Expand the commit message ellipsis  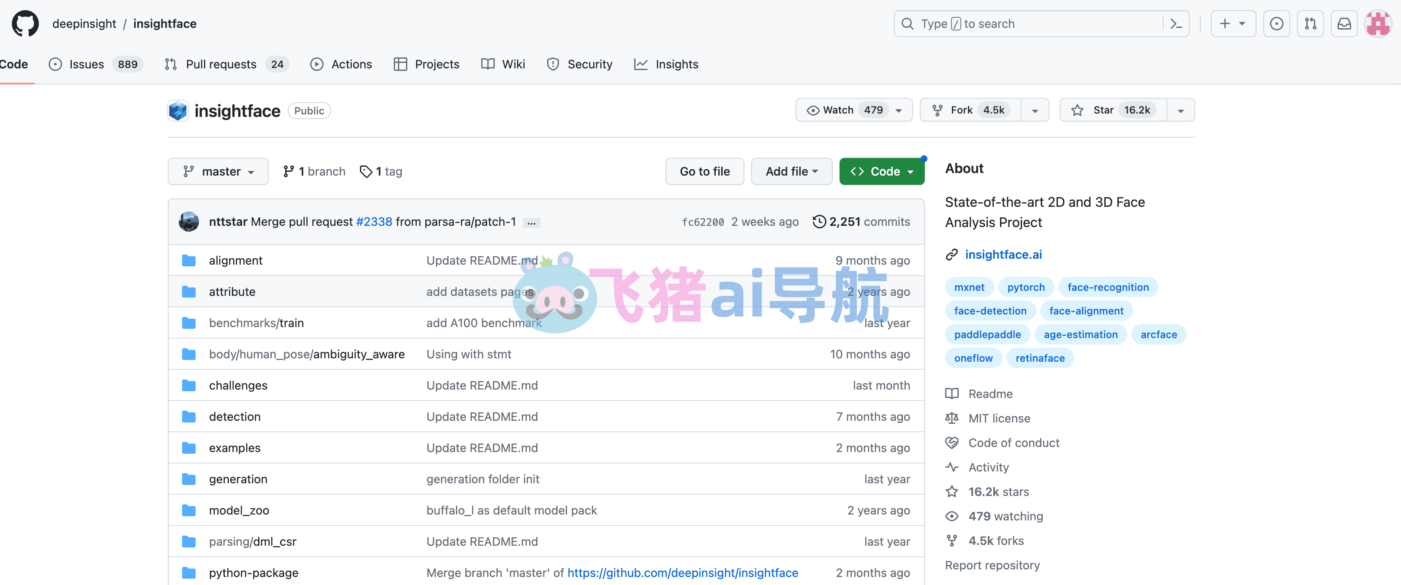coord(532,223)
